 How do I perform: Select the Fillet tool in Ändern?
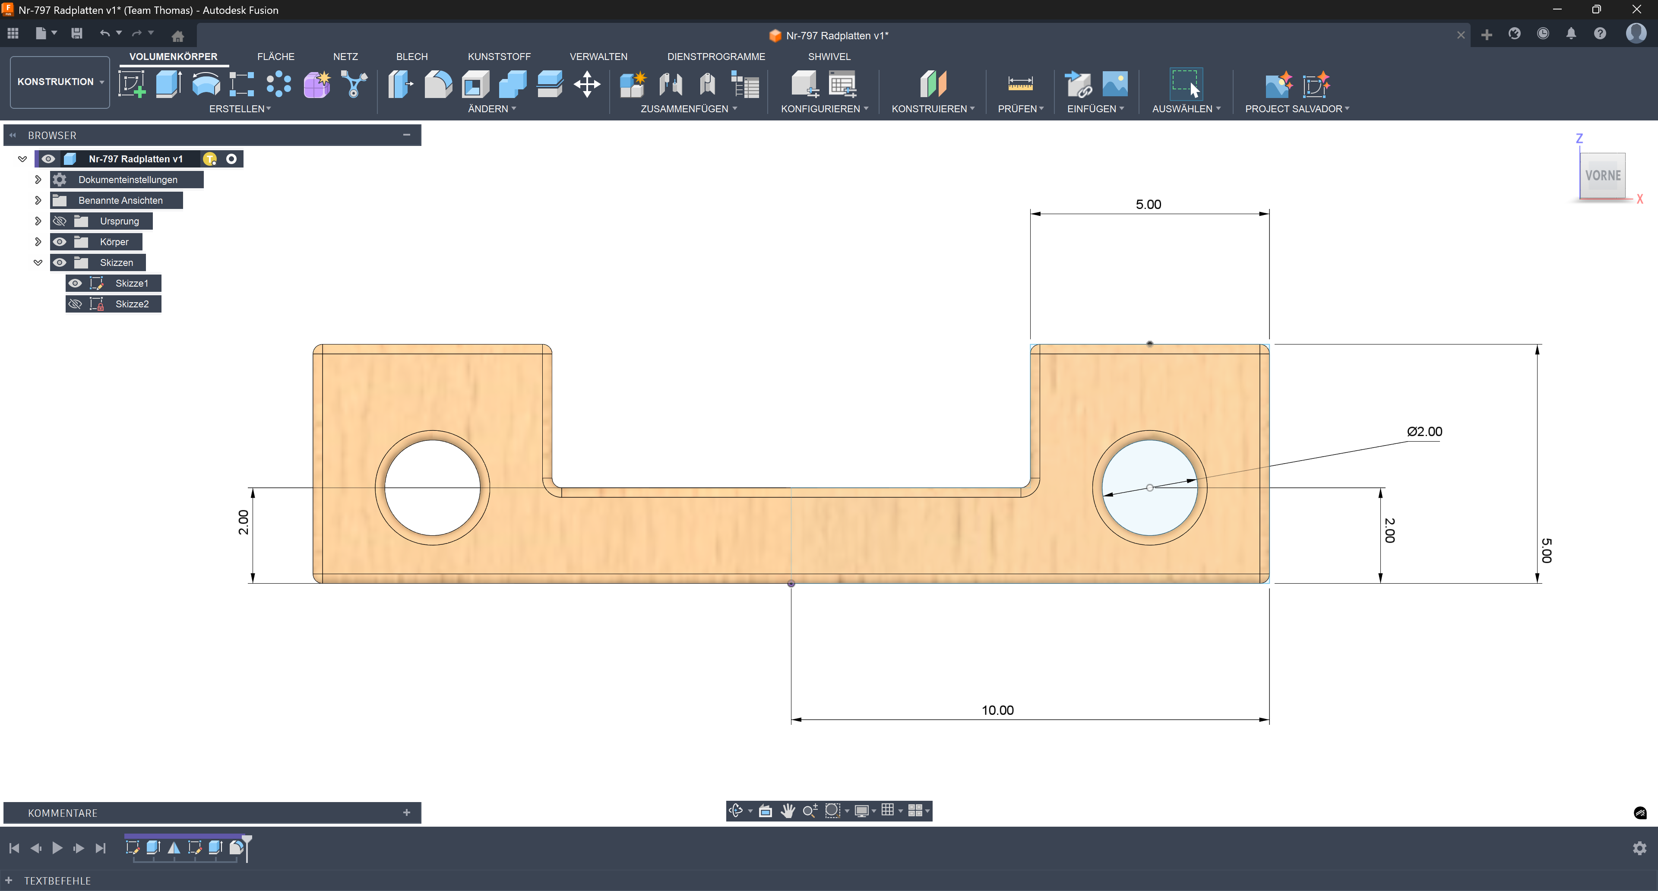(438, 84)
